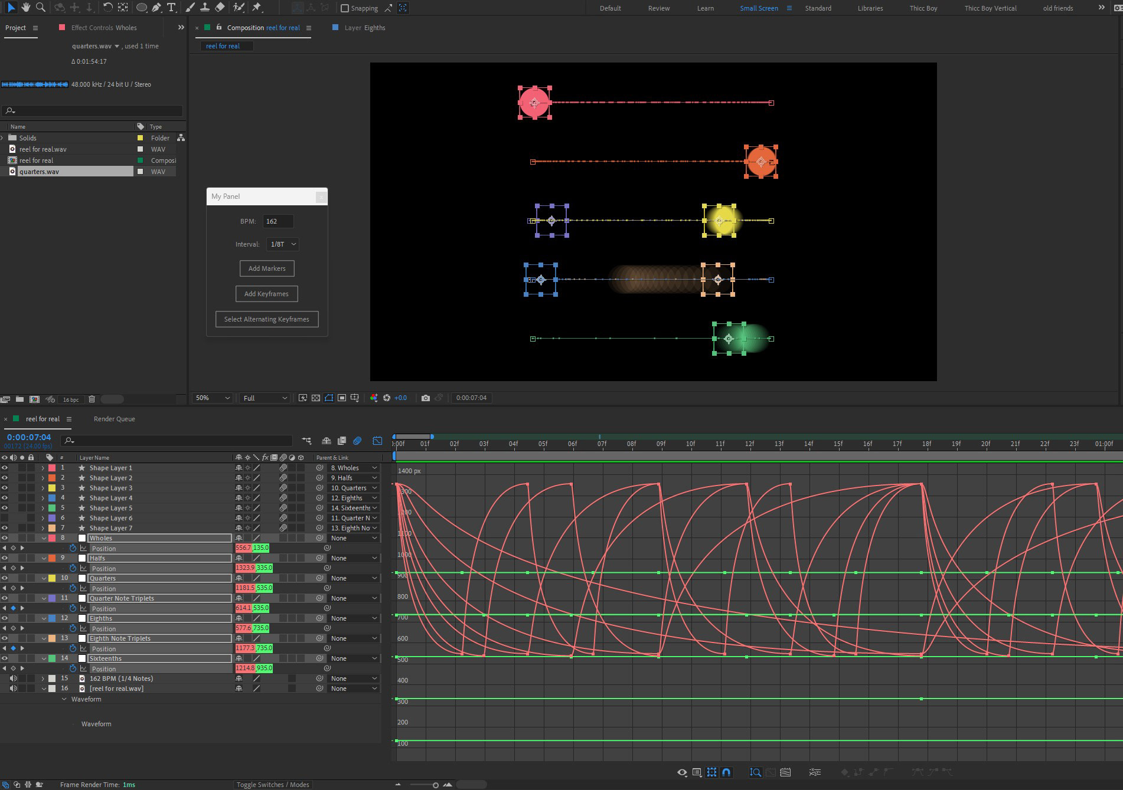The image size is (1123, 790).
Task: Open the 50% magnification dropdown
Action: tap(213, 398)
